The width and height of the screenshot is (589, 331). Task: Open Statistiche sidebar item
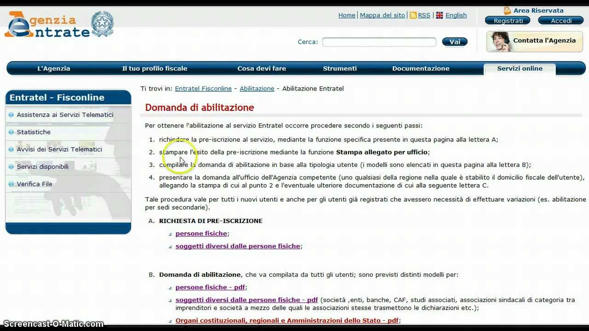[x=34, y=132]
